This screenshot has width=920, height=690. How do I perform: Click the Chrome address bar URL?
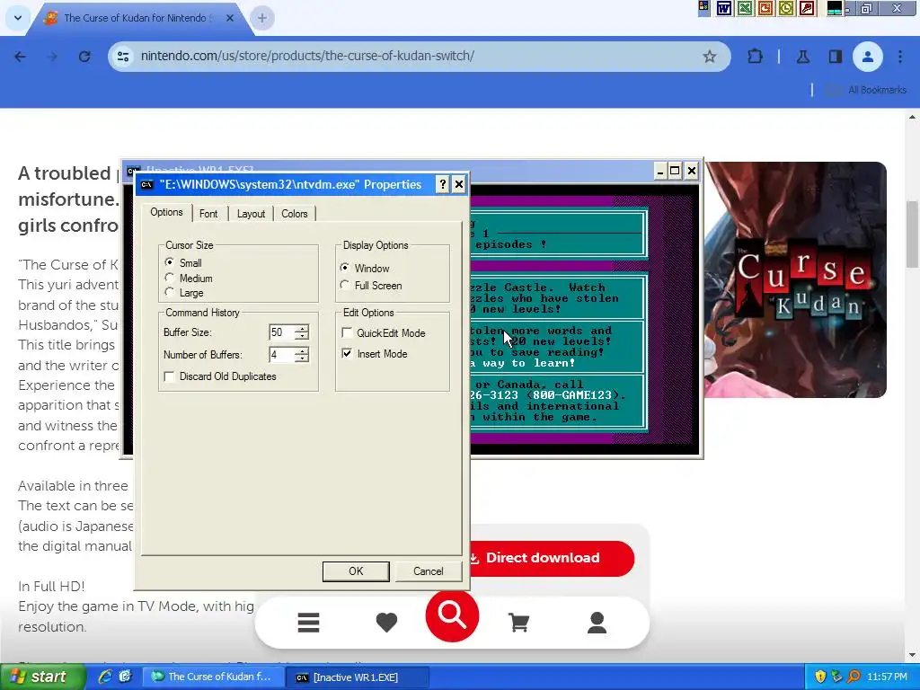point(307,56)
